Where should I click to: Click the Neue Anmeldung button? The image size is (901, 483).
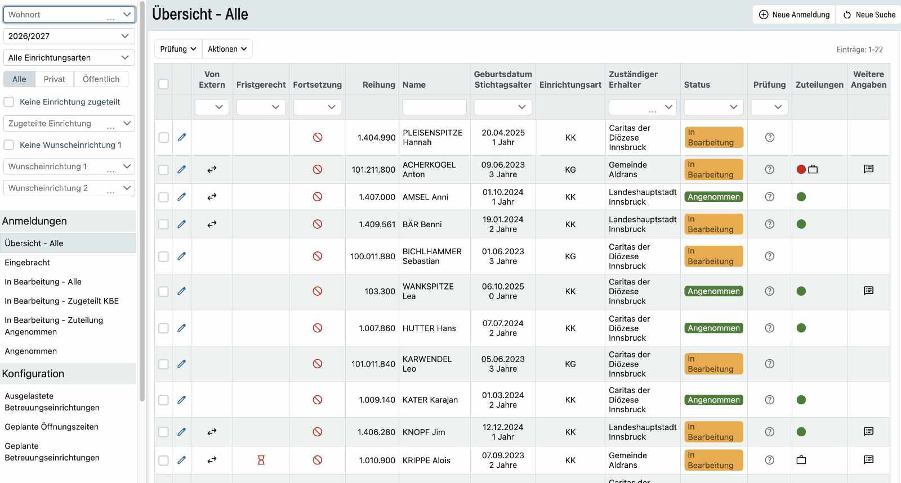[x=794, y=15]
